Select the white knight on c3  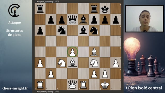tap(62, 63)
